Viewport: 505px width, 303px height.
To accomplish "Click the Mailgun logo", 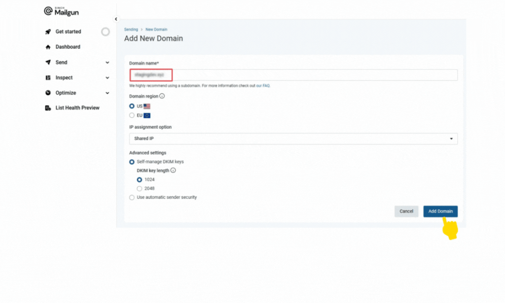I will (x=61, y=11).
